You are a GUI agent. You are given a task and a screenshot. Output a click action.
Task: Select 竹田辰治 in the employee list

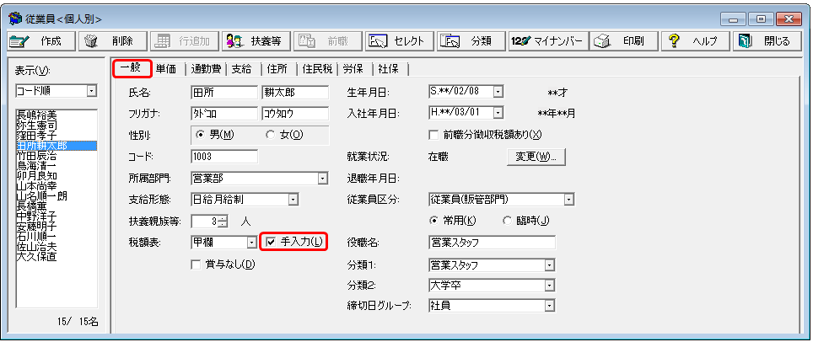[37, 156]
